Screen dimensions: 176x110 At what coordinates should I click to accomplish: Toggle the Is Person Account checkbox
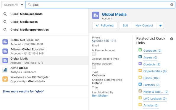click(x=94, y=54)
